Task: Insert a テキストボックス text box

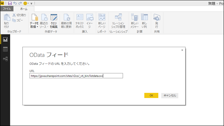Action: pyautogui.click(x=80, y=21)
